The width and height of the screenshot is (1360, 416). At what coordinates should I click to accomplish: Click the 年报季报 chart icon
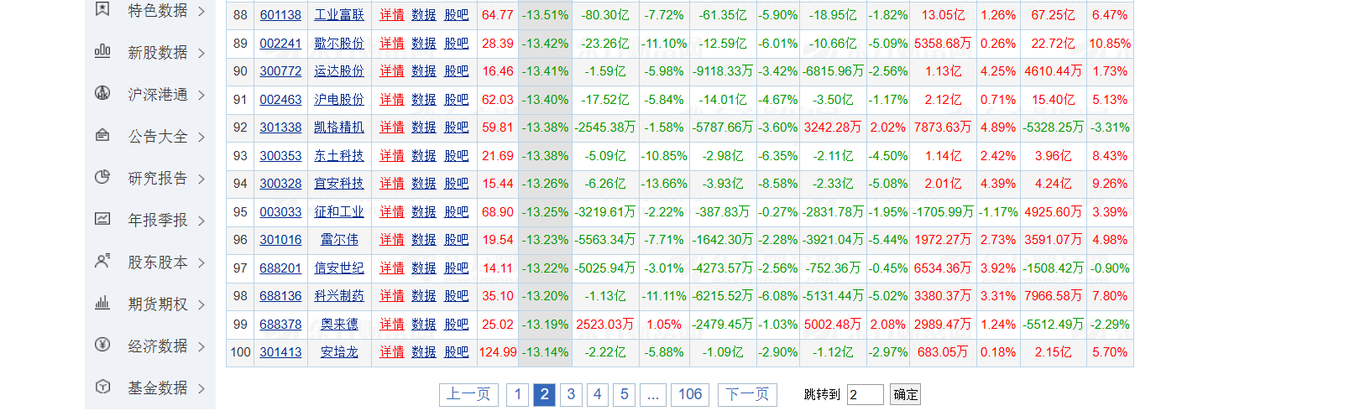(x=102, y=219)
